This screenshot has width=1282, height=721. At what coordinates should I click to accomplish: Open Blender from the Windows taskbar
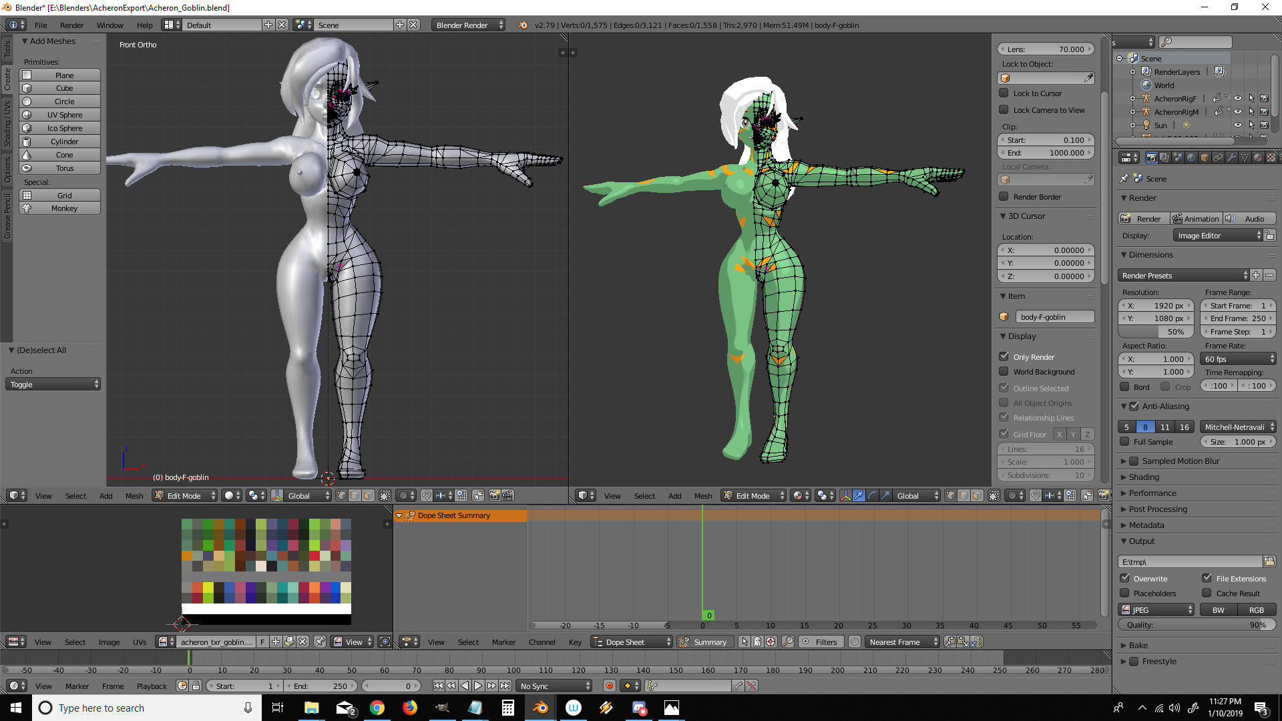540,708
